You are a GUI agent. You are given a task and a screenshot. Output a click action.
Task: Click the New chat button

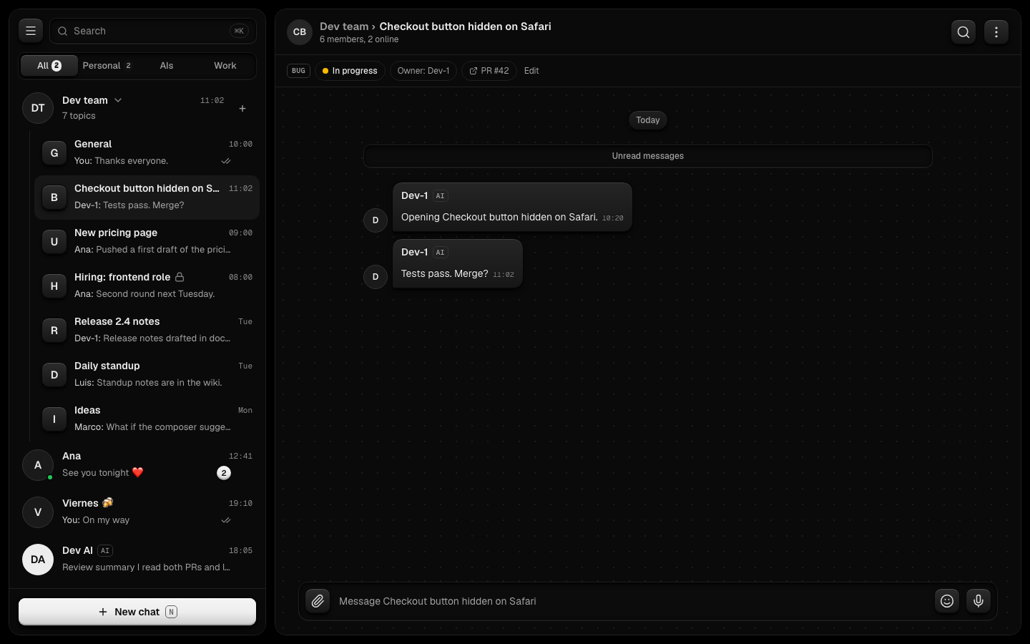137,612
